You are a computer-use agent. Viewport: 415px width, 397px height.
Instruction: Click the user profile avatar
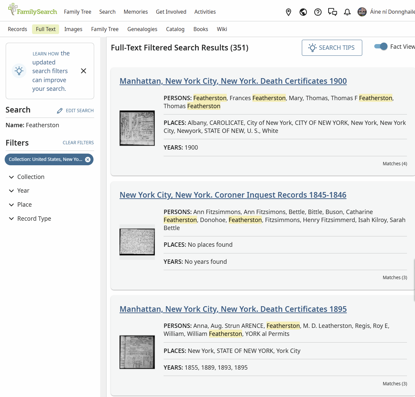[362, 12]
